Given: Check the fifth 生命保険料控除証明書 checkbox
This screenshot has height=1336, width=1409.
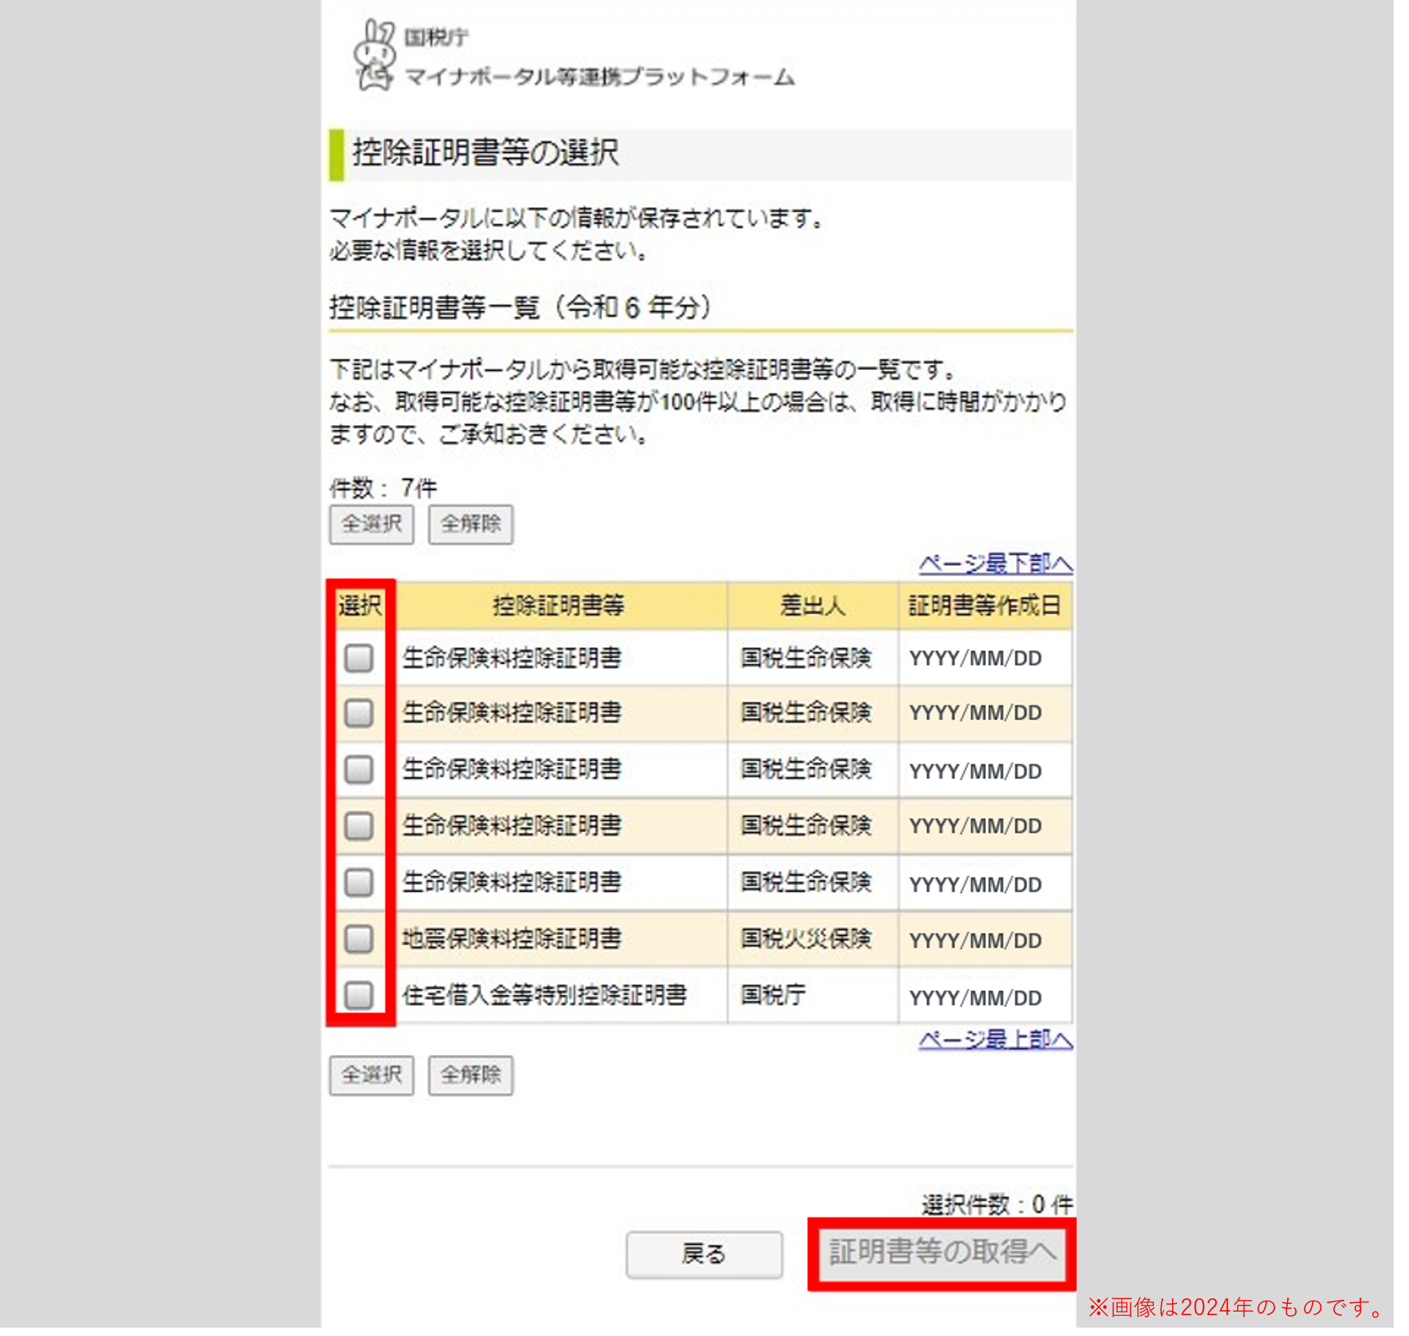Looking at the screenshot, I should coord(359,883).
